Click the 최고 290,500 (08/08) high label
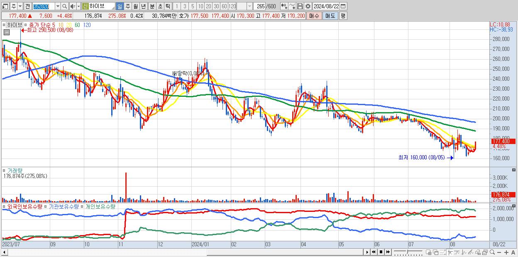 point(50,30)
